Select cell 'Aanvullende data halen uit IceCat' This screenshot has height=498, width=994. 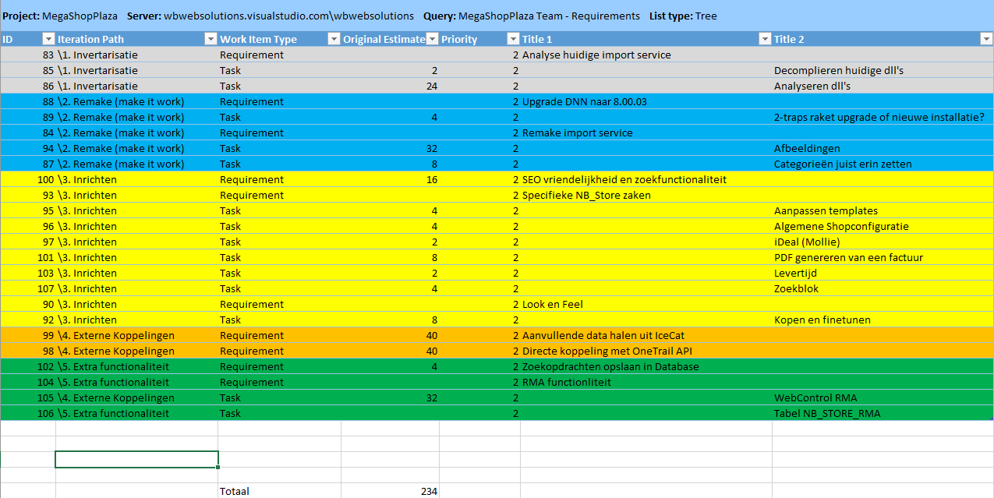pos(646,335)
